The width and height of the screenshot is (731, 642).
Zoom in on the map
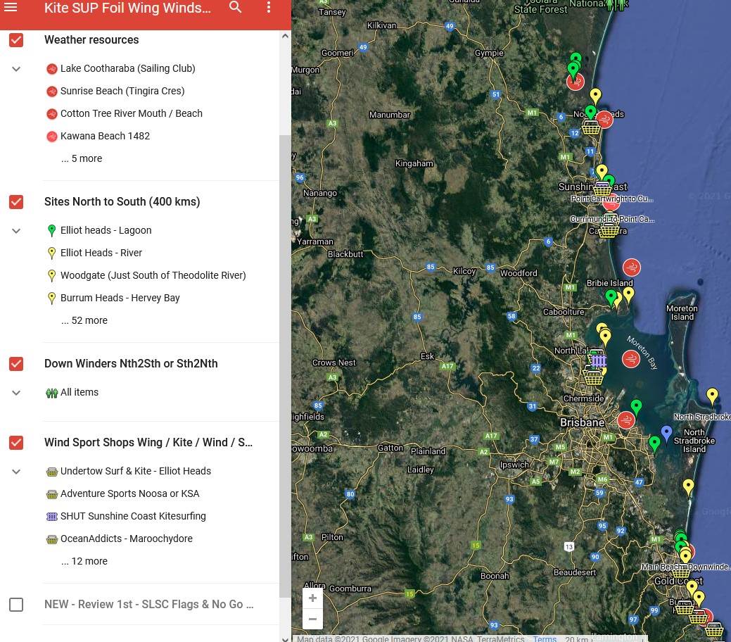(x=312, y=598)
